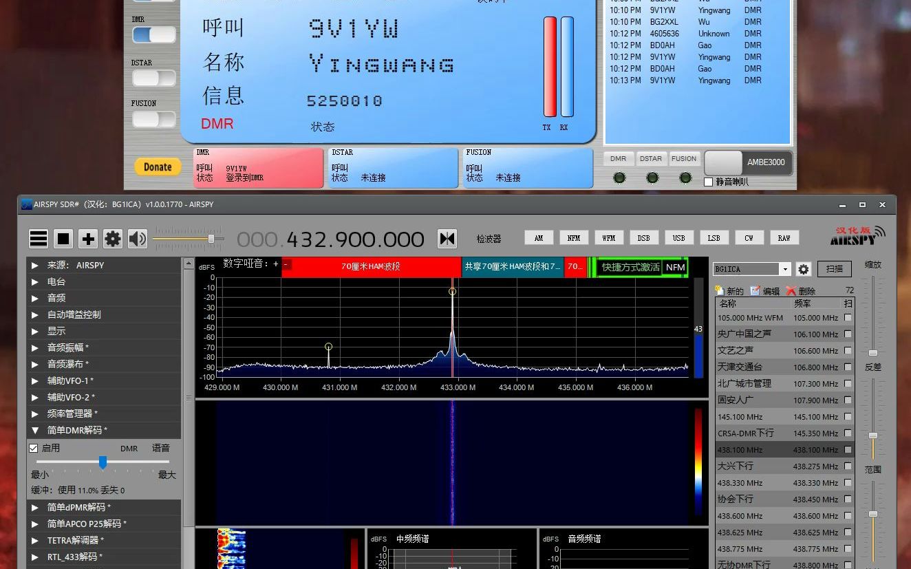Click the 432.900.000 frequency display
The width and height of the screenshot is (911, 569).
point(330,239)
